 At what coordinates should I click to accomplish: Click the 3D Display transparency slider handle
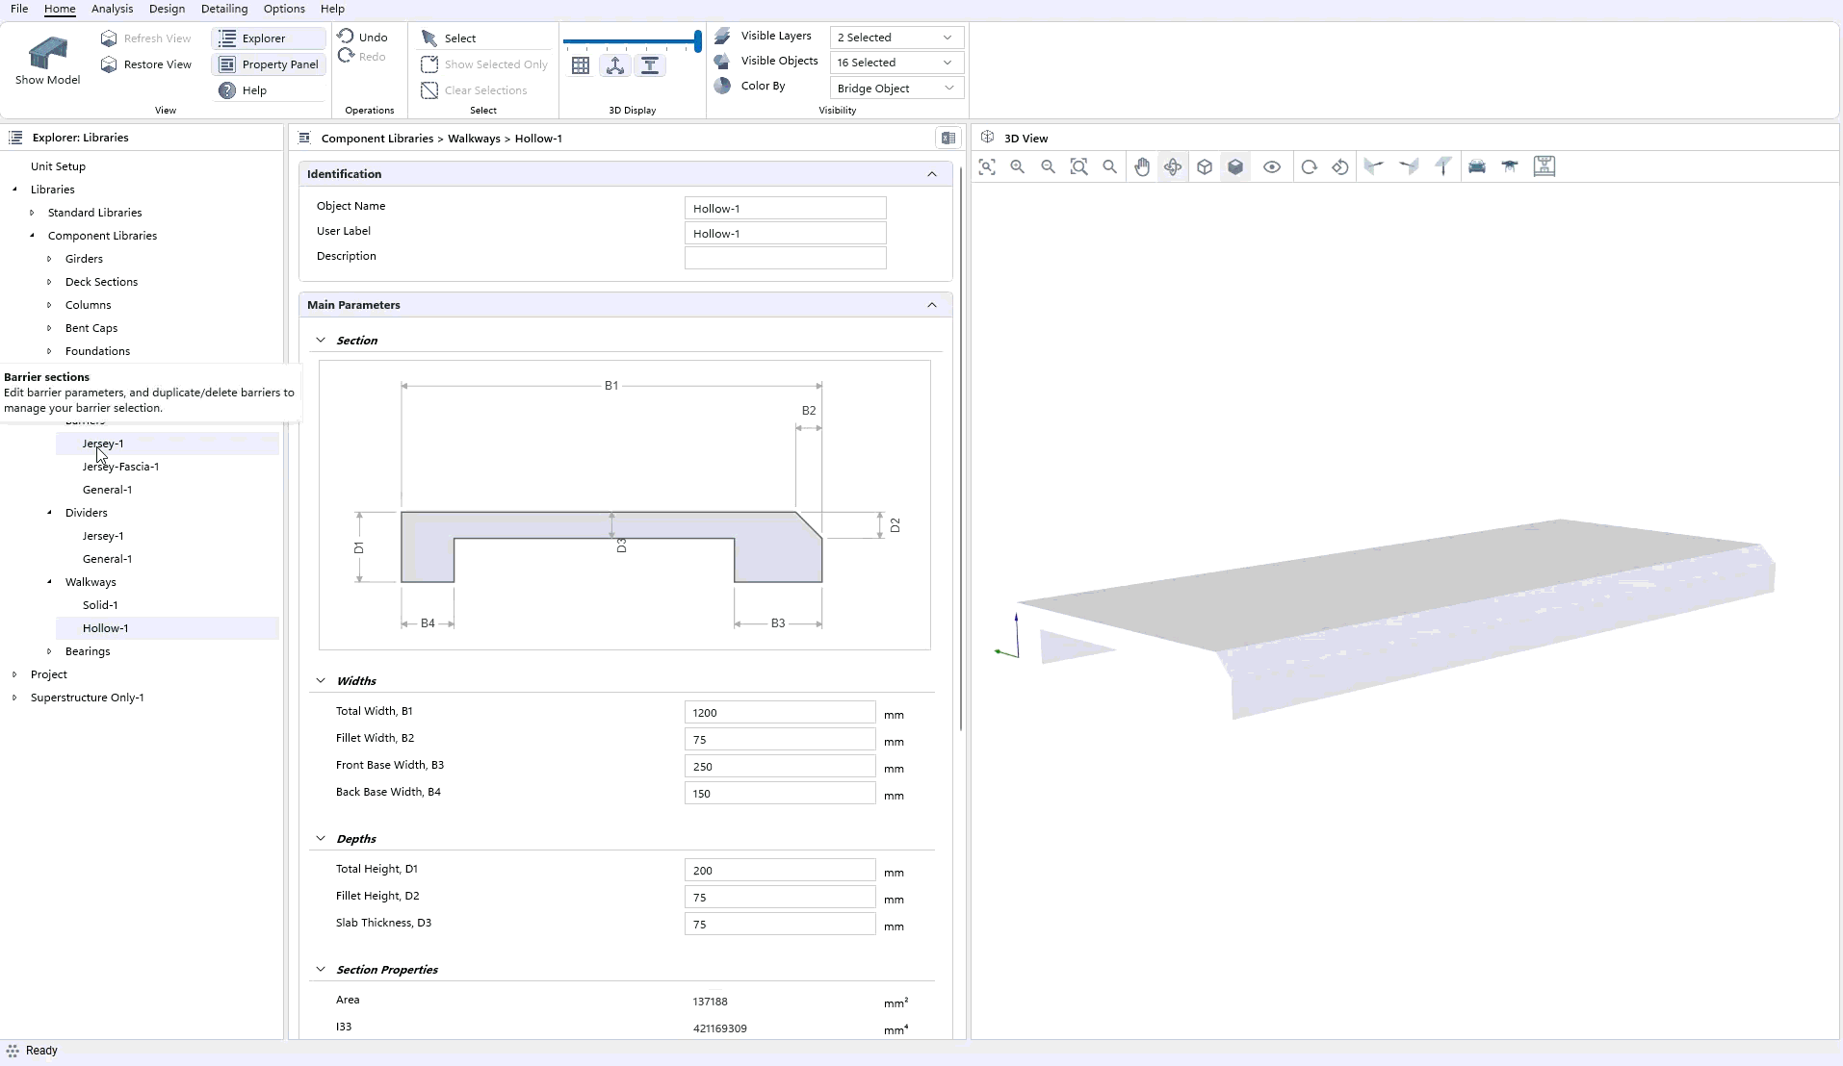(x=697, y=41)
